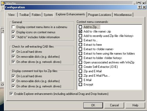Open Help for this dialog
This screenshot has height=111, width=147.
click(x=135, y=105)
